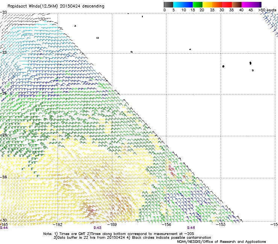Click the '35' legend tick label
The width and height of the screenshot is (278, 244).
tap(231, 10)
